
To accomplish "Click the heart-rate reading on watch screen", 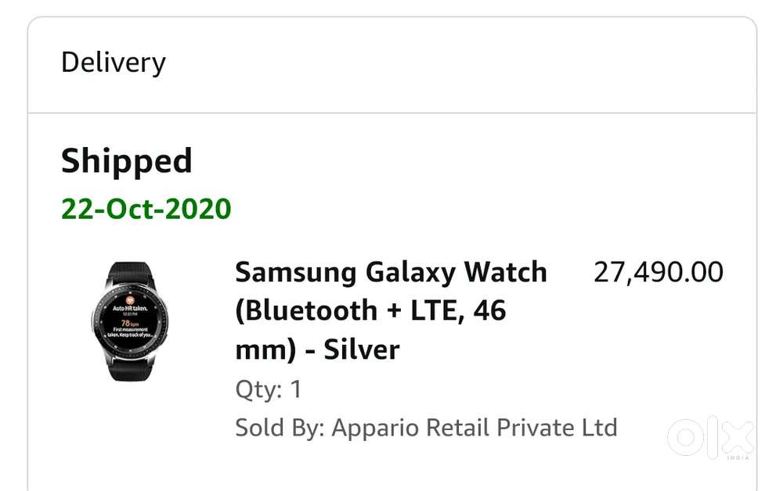I will pos(129,323).
